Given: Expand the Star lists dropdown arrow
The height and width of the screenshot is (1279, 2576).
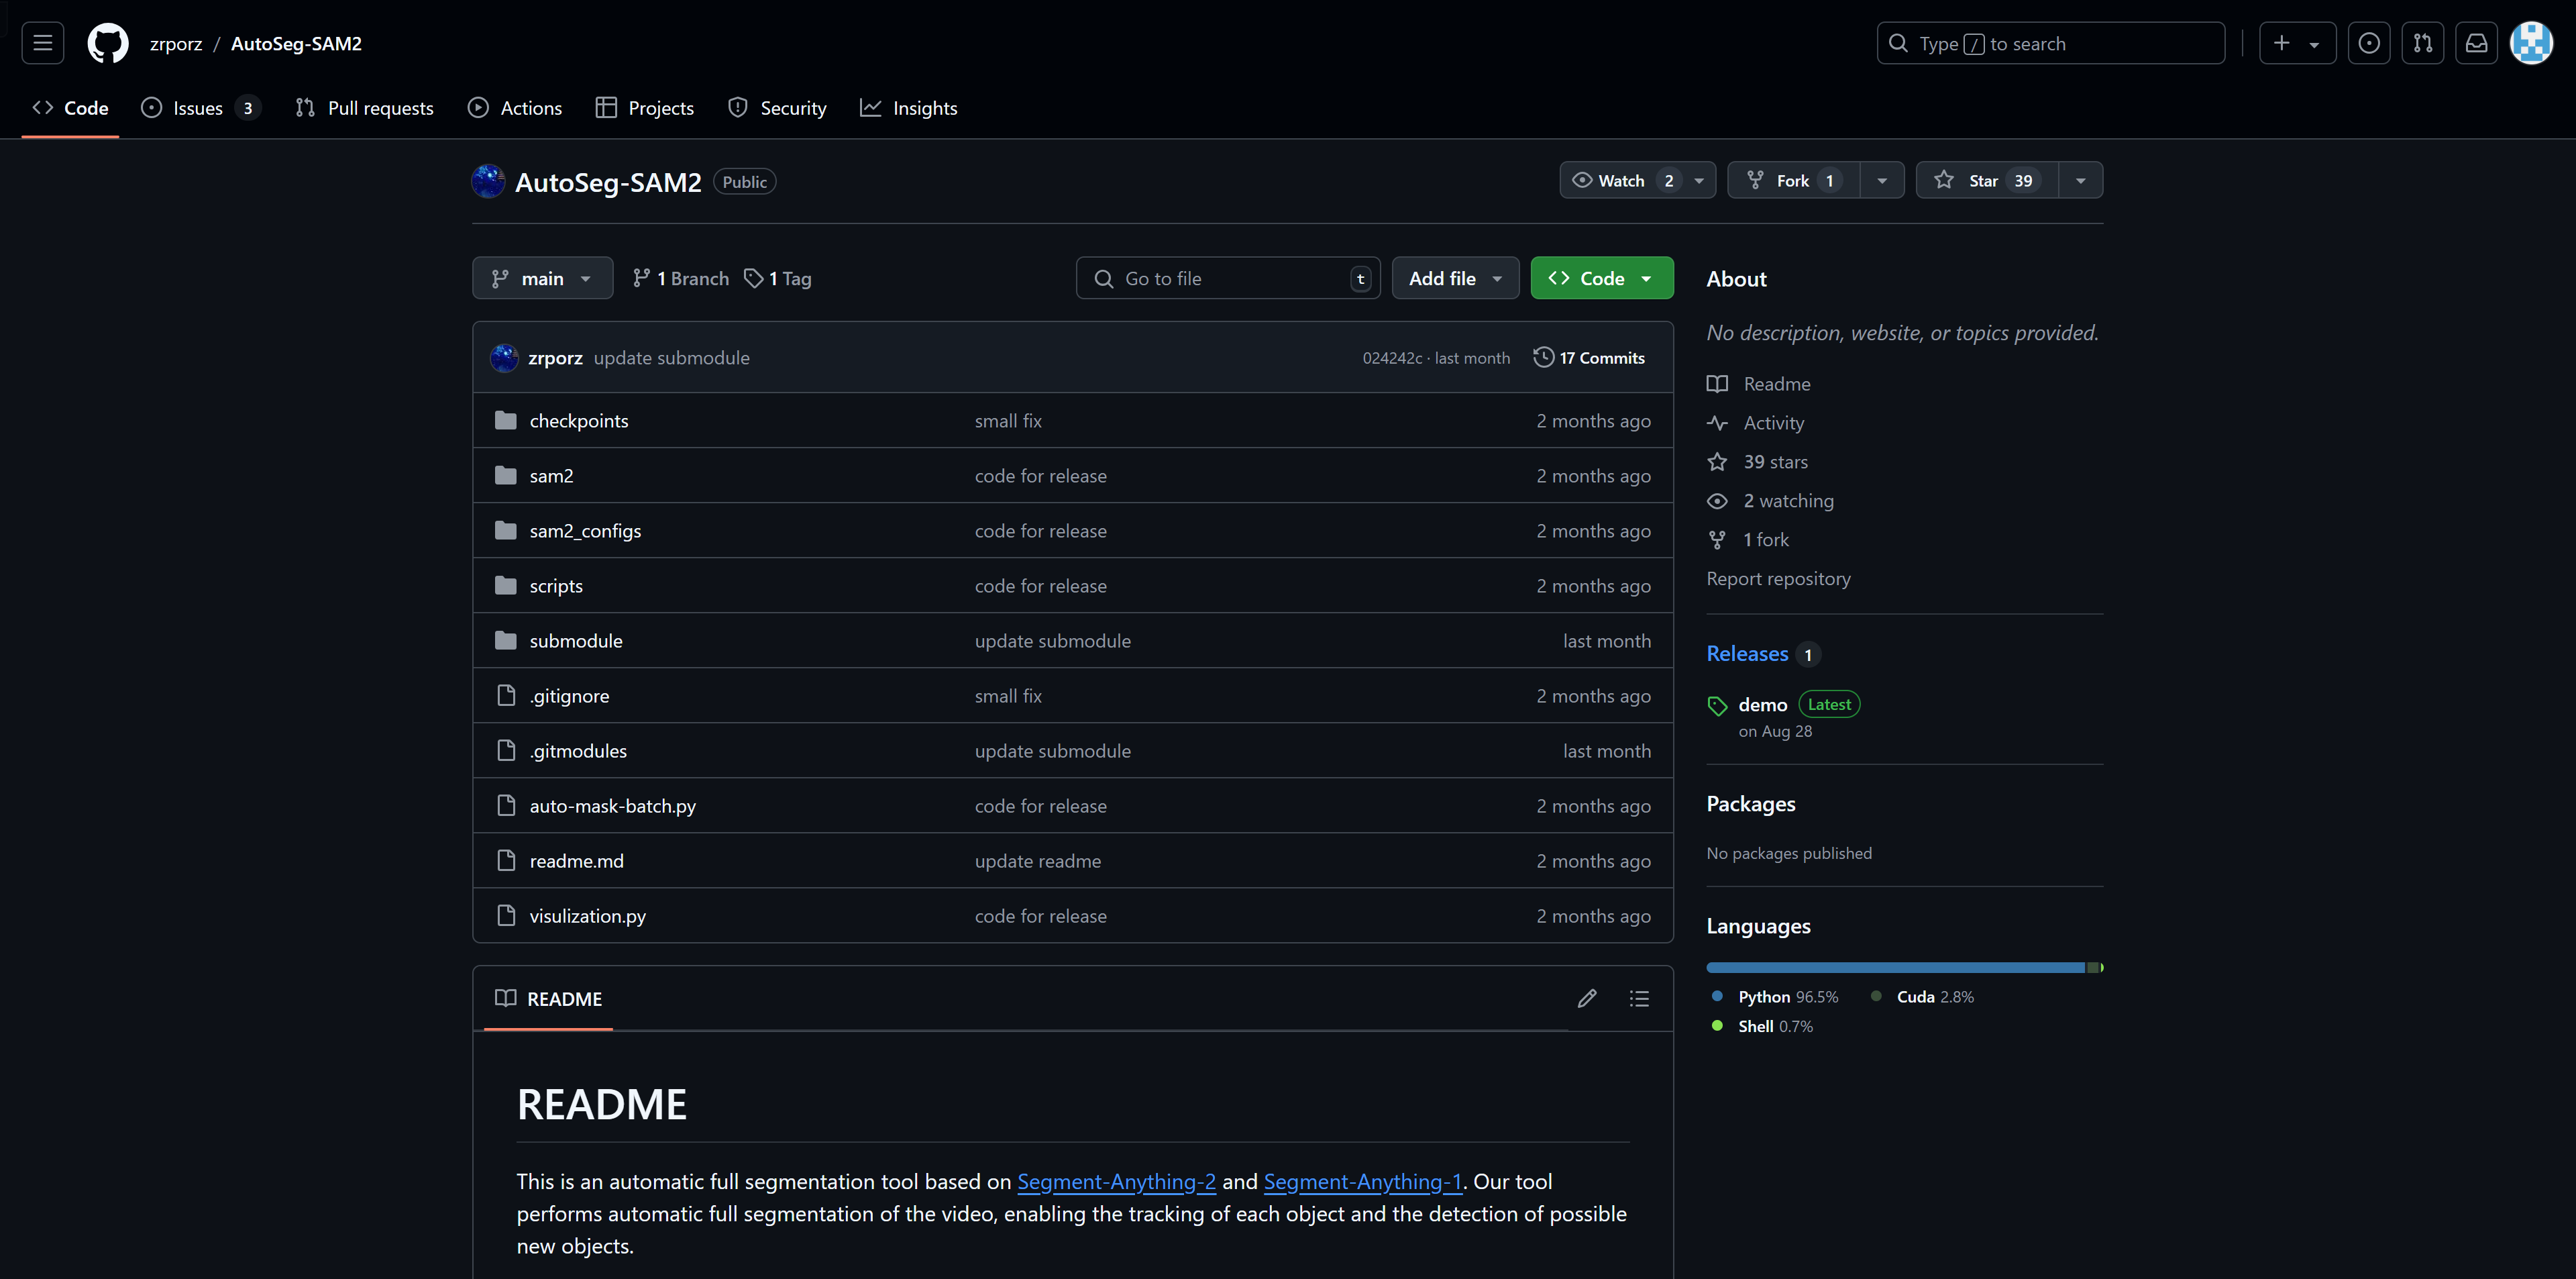Looking at the screenshot, I should (x=2080, y=180).
